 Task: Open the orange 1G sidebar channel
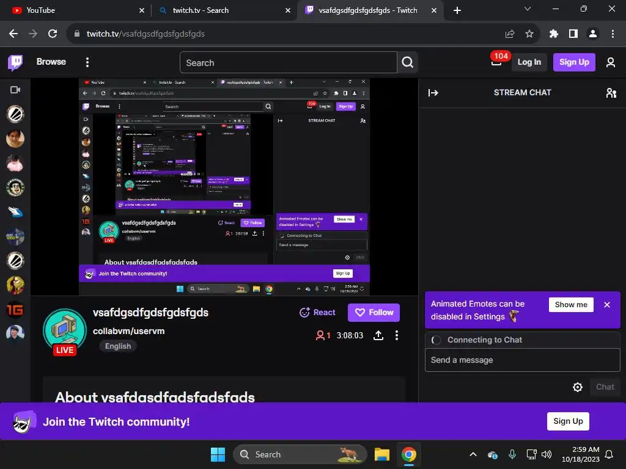[15, 310]
